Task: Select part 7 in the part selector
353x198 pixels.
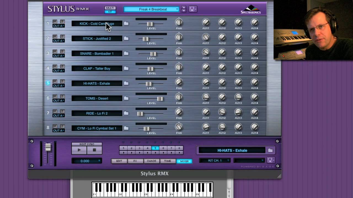Action: [x=171, y=148]
